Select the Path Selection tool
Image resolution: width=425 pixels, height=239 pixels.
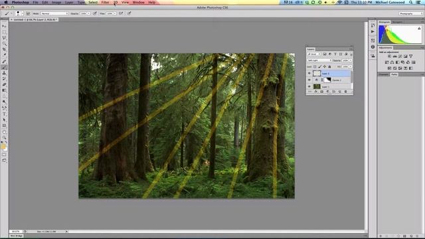click(4, 119)
